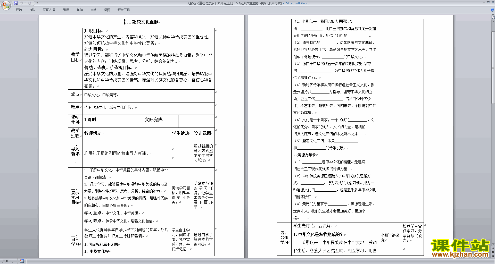Click the 利用孔子周游列国的故事导入新课 text
The height and width of the screenshot is (264, 495).
click(117, 154)
